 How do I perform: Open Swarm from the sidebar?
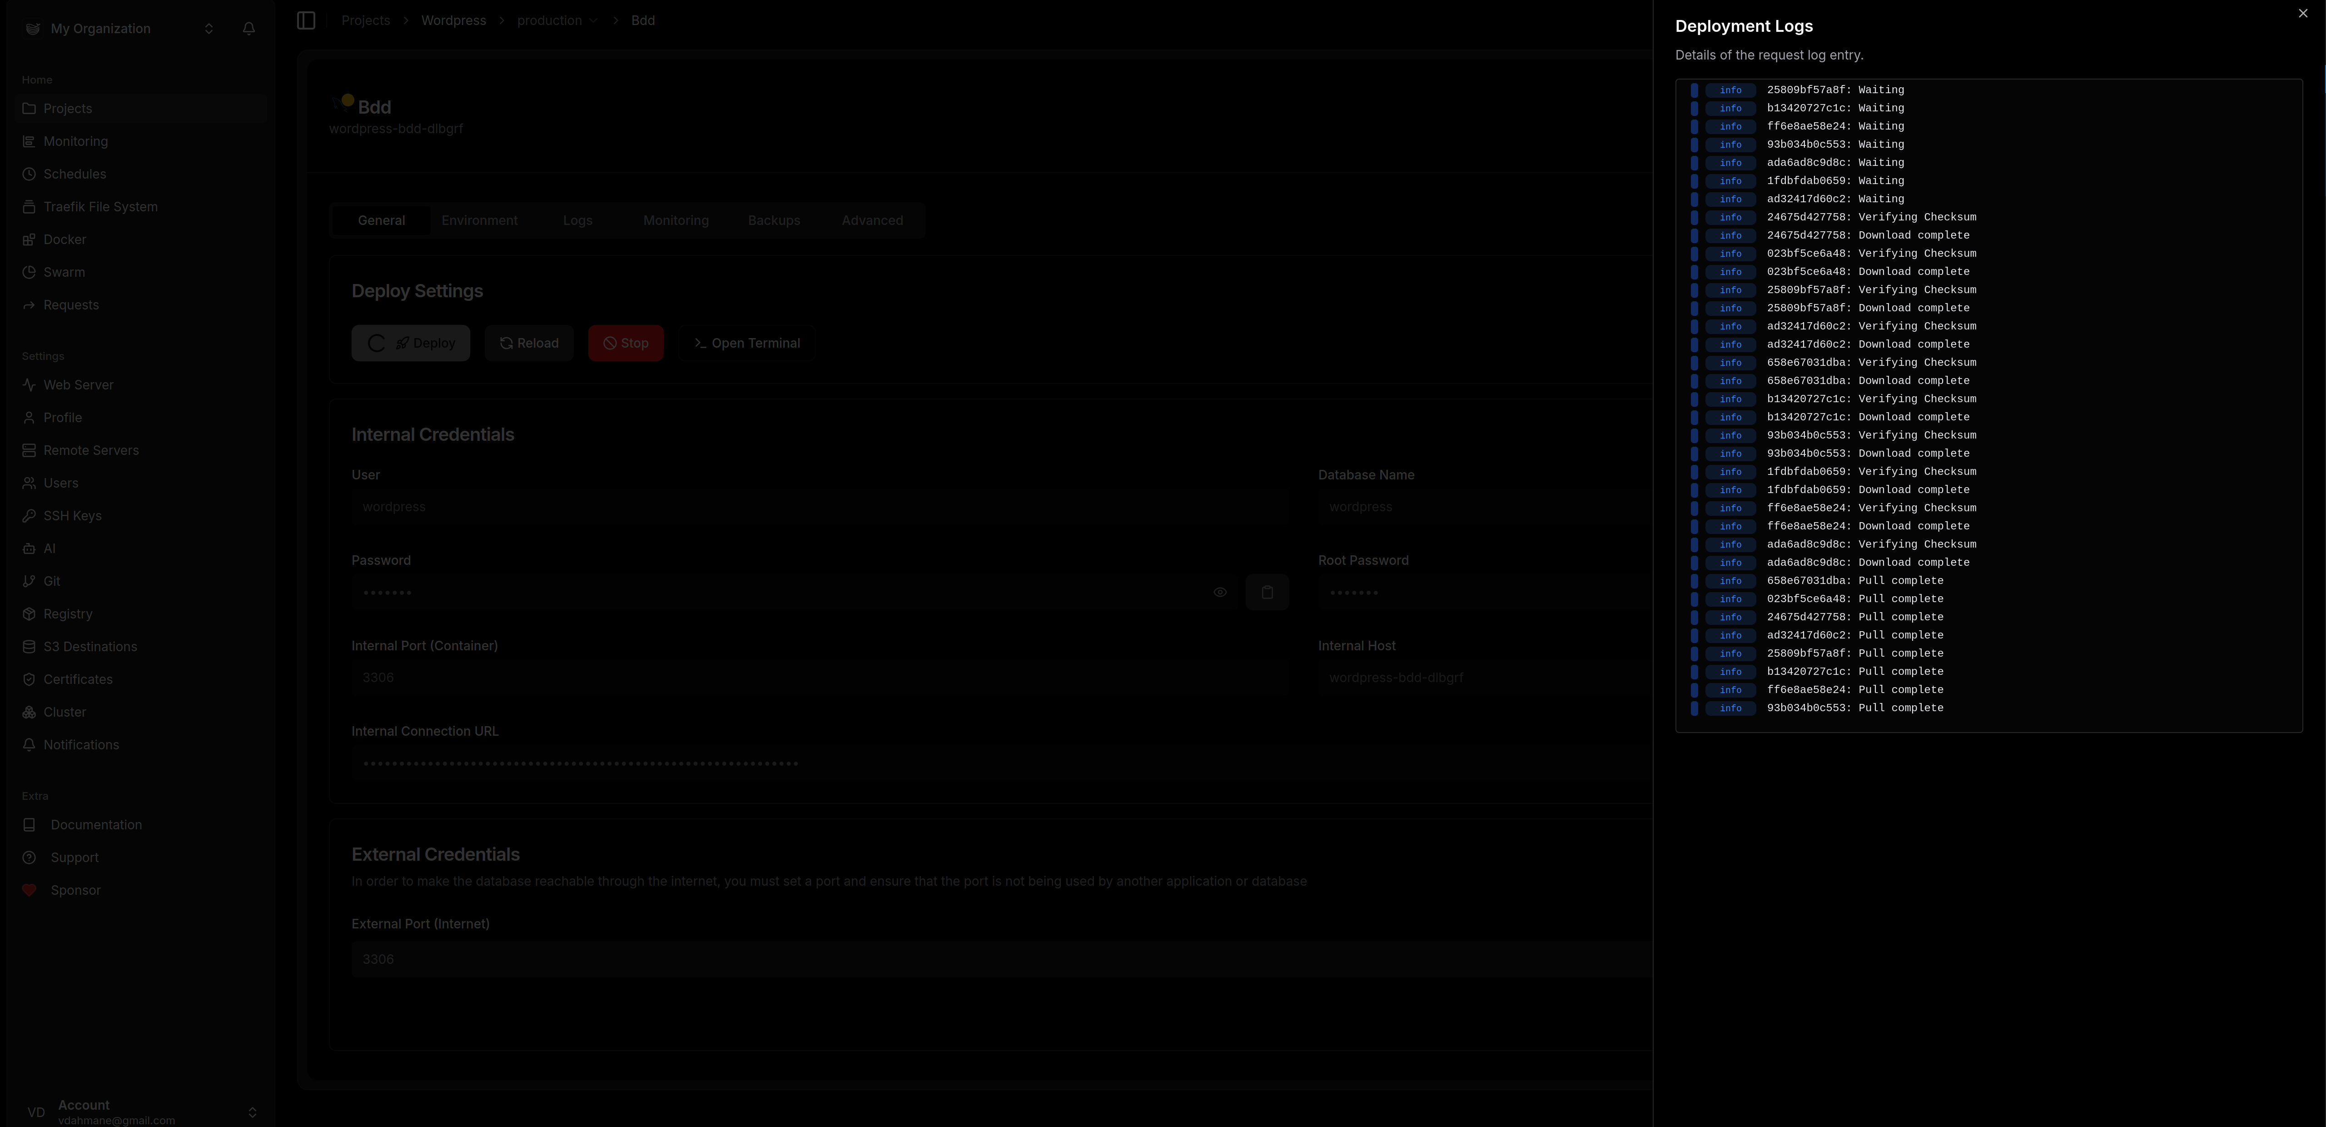coord(64,272)
